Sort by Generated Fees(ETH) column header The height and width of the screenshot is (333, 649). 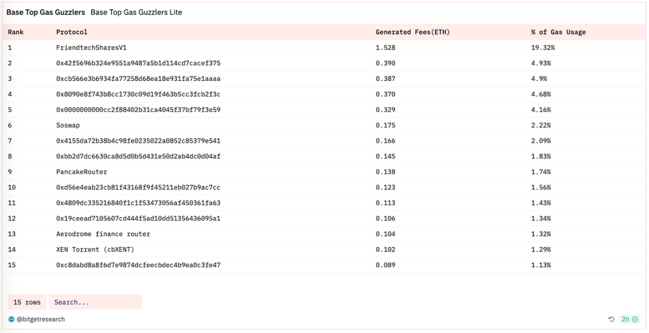click(x=412, y=32)
